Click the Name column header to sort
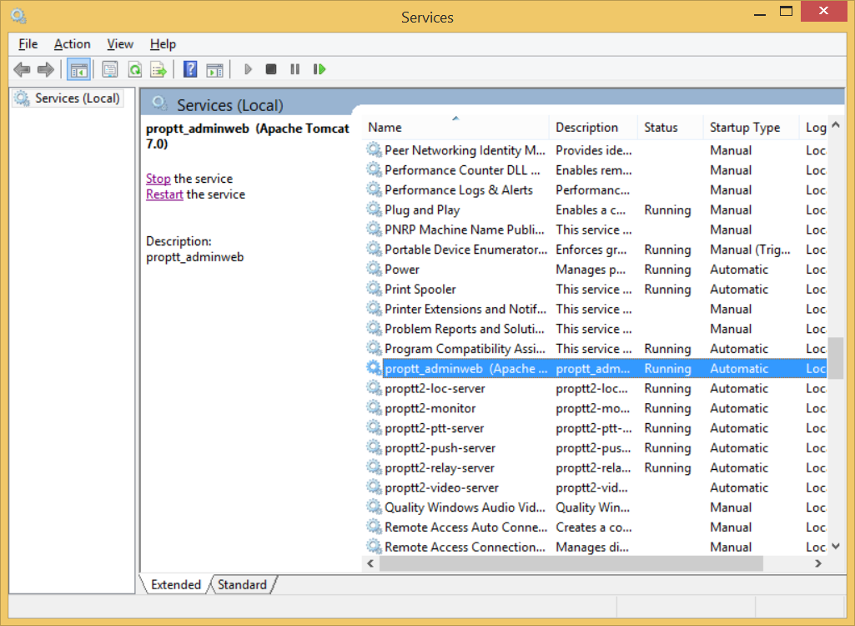The image size is (855, 626). (385, 128)
